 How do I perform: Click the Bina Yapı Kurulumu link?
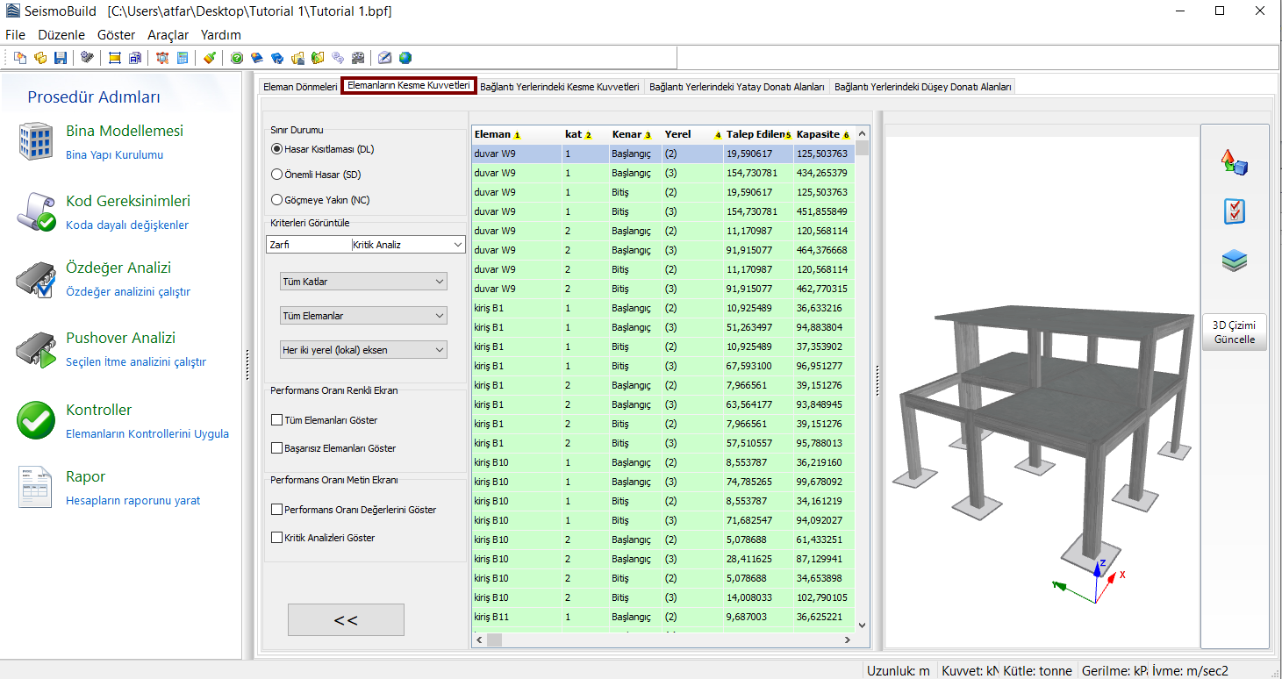pos(114,155)
